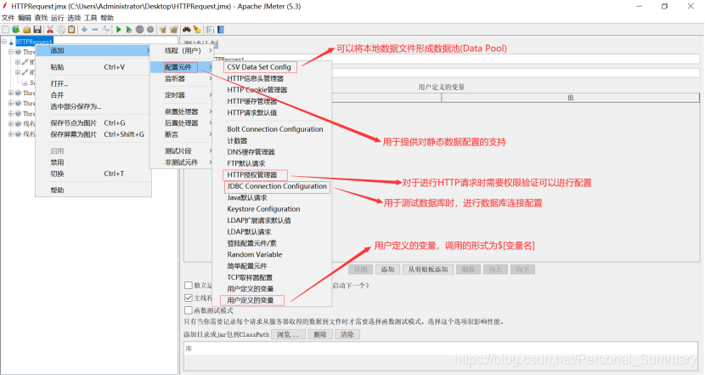
Task: Click the New test plan toolbar icon
Action: [x=5, y=30]
